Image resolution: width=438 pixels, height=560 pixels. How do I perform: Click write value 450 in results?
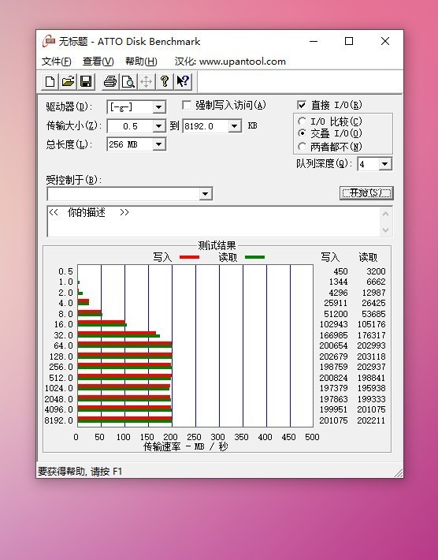click(340, 271)
